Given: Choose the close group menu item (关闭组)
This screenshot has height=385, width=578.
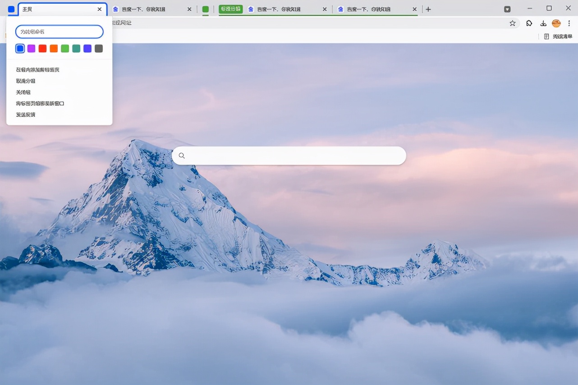Looking at the screenshot, I should [60, 92].
